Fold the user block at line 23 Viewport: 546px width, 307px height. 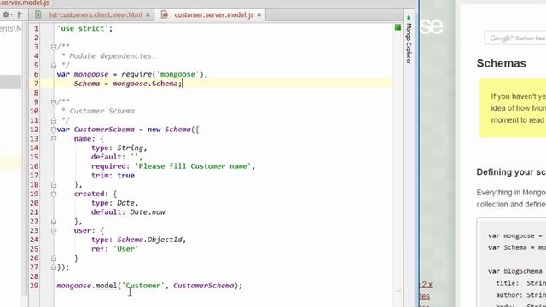(x=54, y=230)
